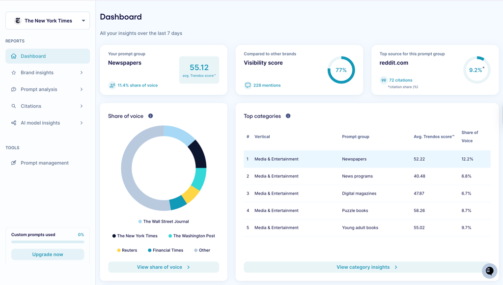Select the News programs category row
Image resolution: width=503 pixels, height=285 pixels.
pos(367,176)
